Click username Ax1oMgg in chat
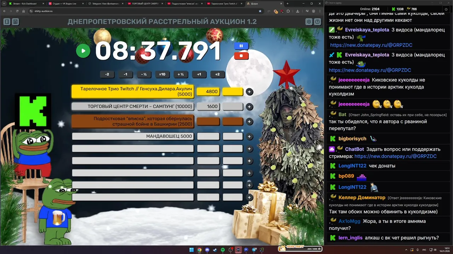The width and height of the screenshot is (453, 254). pyautogui.click(x=349, y=221)
